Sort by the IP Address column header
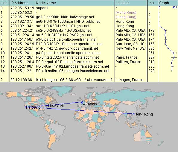178x152 pixels. point(22,3)
